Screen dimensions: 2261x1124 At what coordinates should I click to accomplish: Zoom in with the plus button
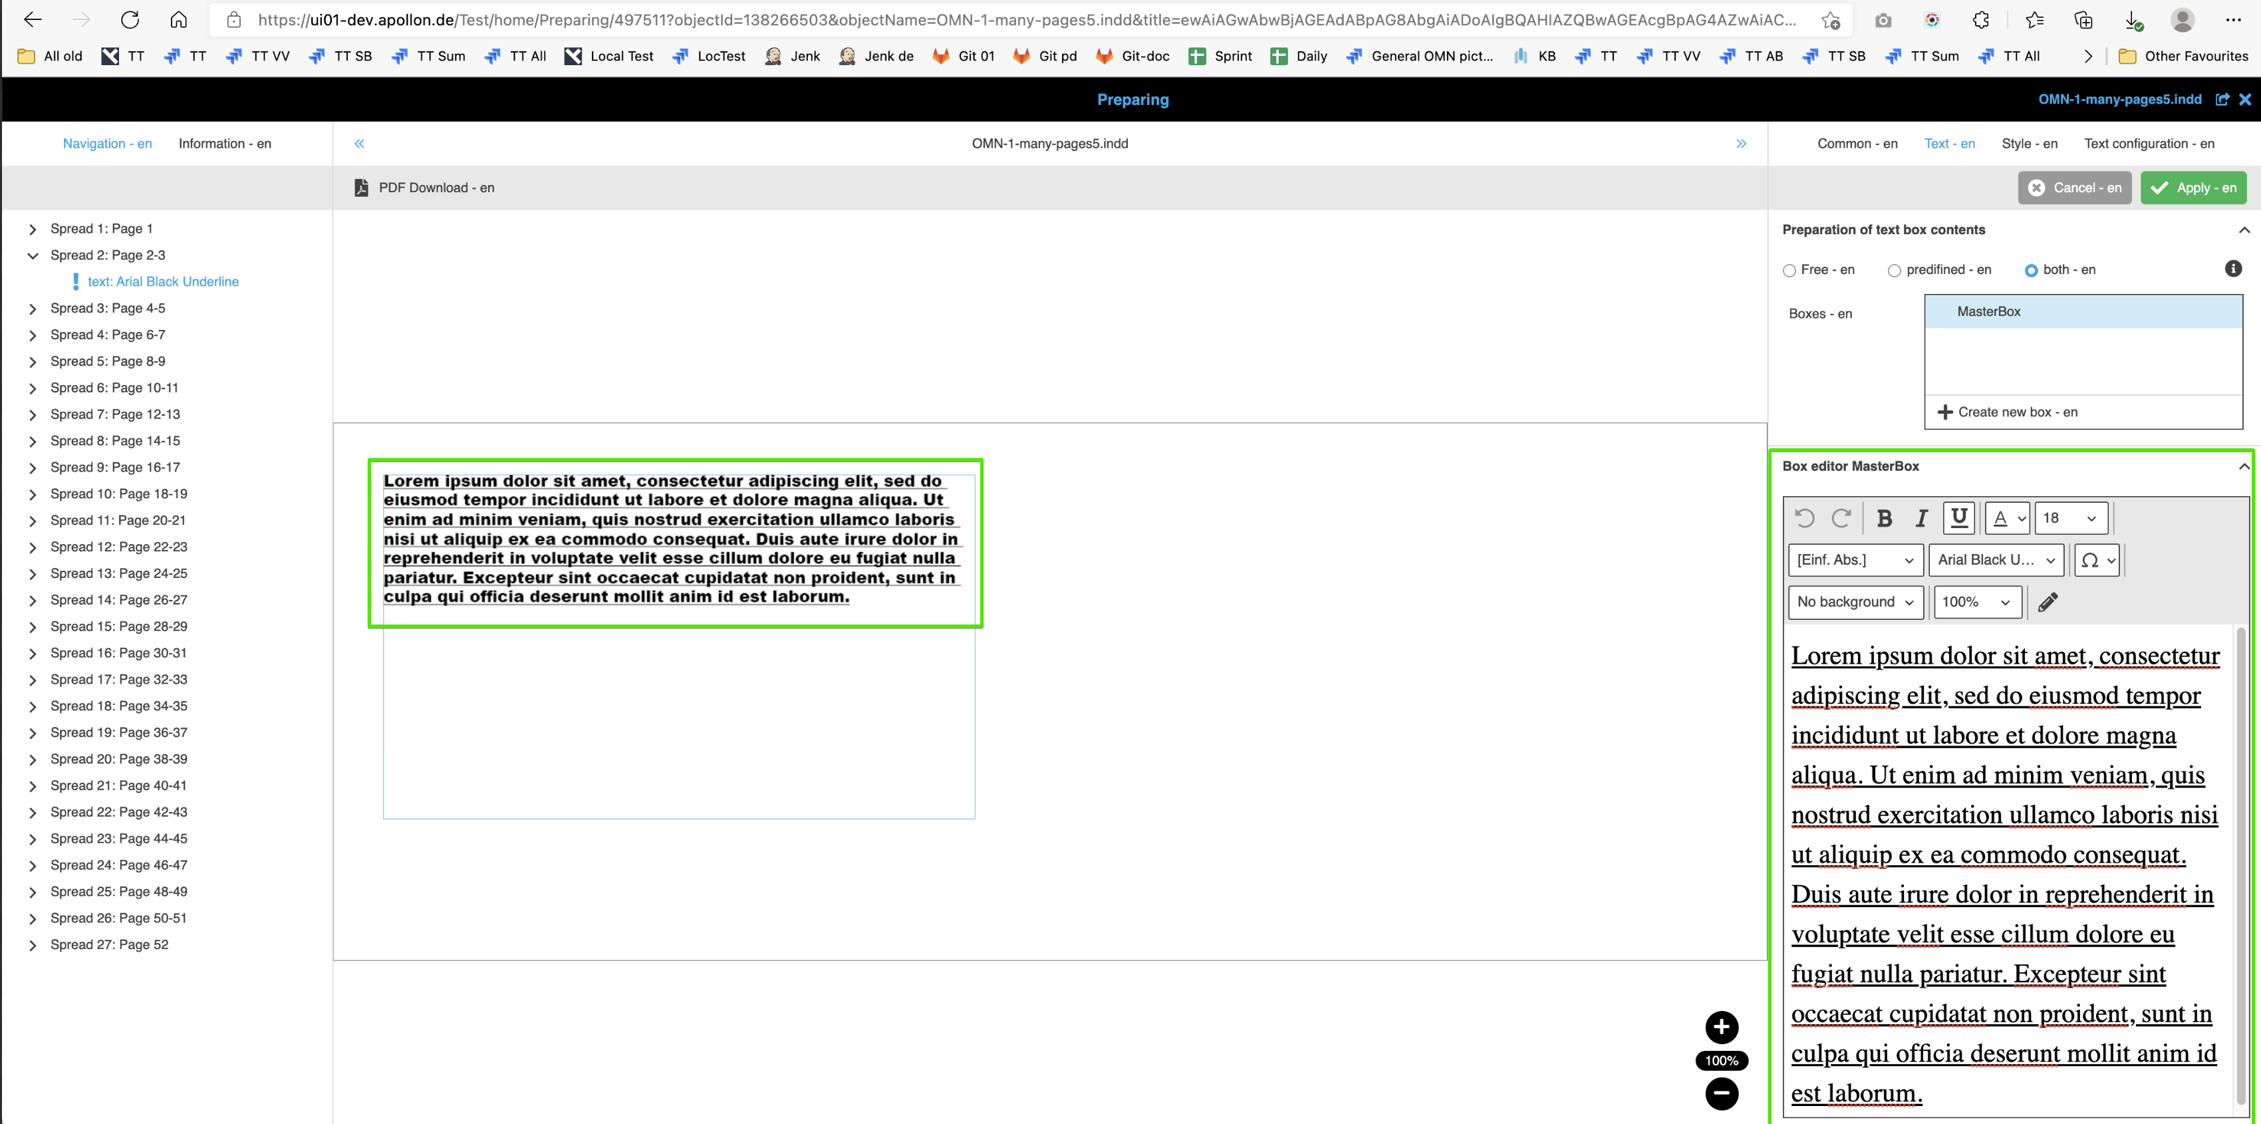(1721, 1026)
